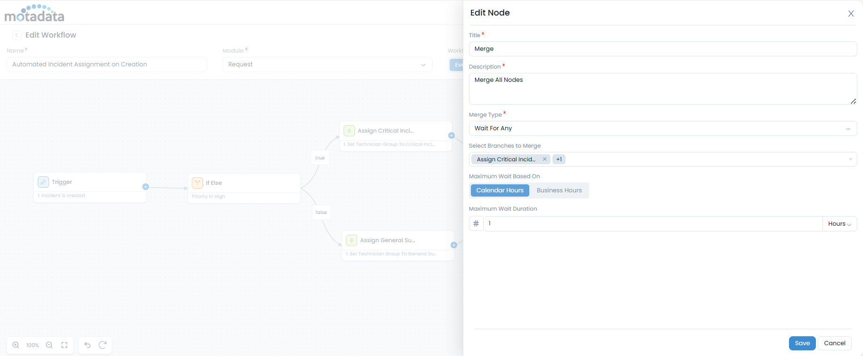The width and height of the screenshot is (863, 356).
Task: Show the +1 additional branches tag
Action: pyautogui.click(x=559, y=159)
